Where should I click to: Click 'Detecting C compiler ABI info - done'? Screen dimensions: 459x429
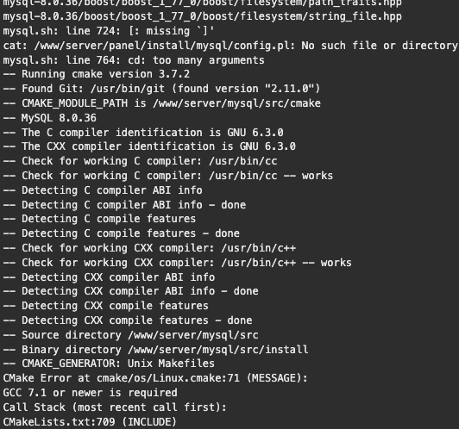click(x=124, y=205)
